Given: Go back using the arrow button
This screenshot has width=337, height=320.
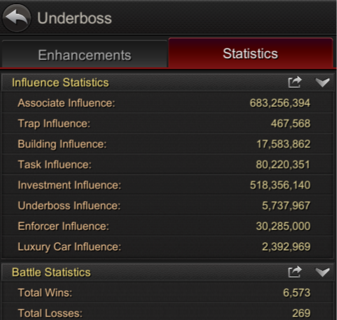Looking at the screenshot, I should (x=17, y=18).
